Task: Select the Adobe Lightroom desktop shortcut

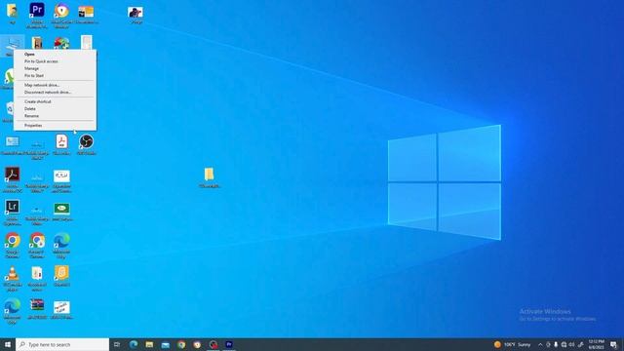Action: pos(13,213)
